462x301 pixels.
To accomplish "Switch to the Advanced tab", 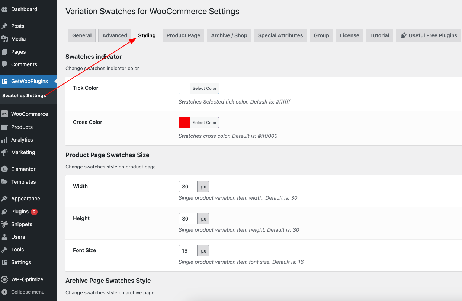I will 115,35.
